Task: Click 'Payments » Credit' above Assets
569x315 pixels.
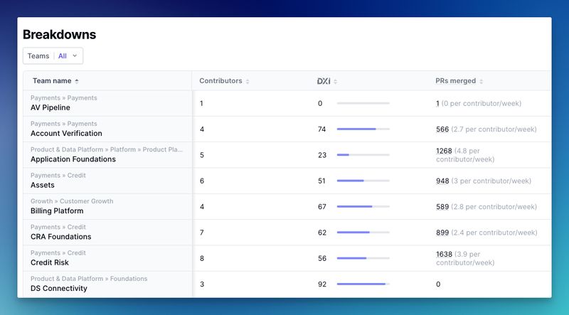Action: point(58,176)
